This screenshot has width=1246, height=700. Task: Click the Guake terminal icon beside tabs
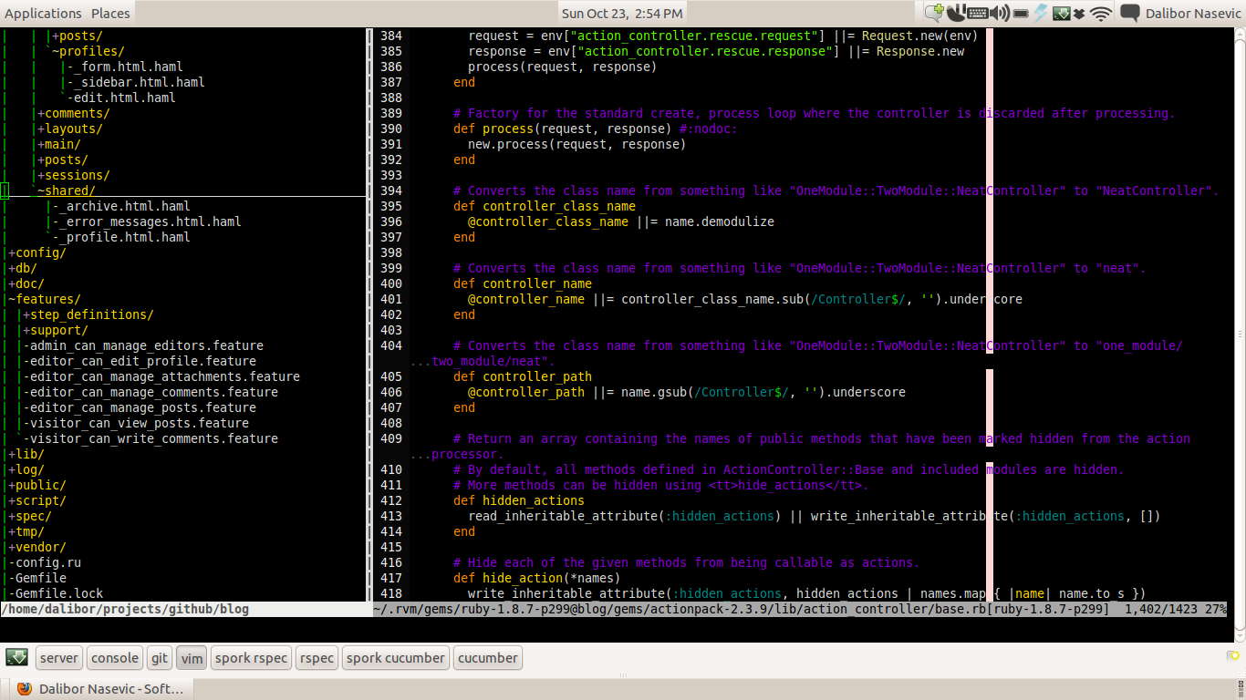pyautogui.click(x=17, y=657)
